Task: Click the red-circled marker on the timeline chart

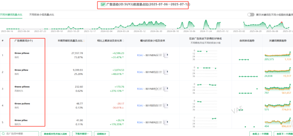Action: pyautogui.click(x=282, y=22)
